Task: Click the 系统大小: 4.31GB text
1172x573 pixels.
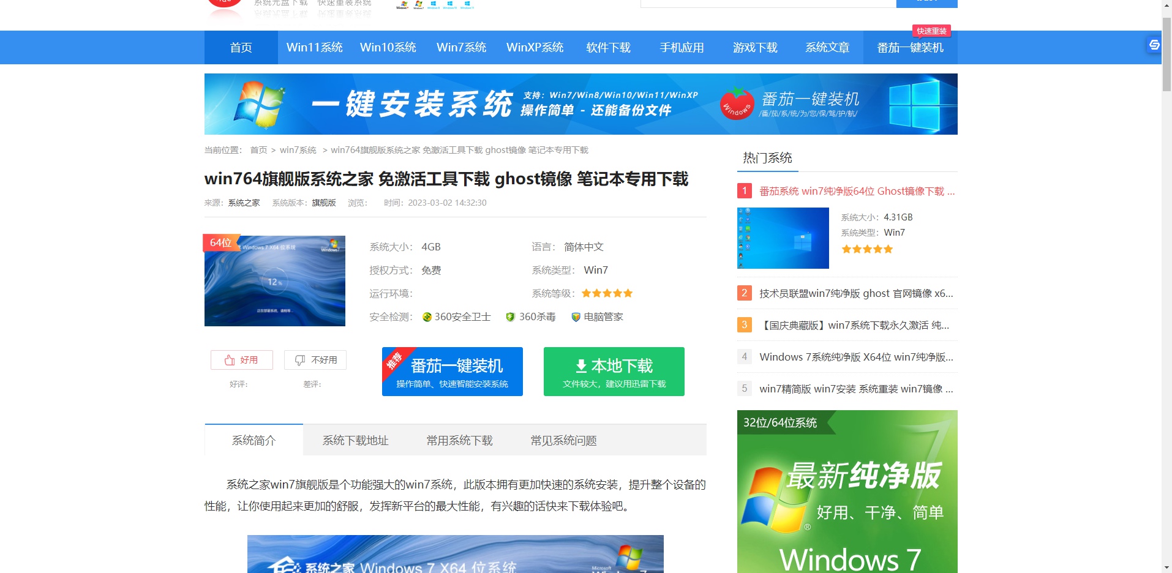Action: (877, 217)
